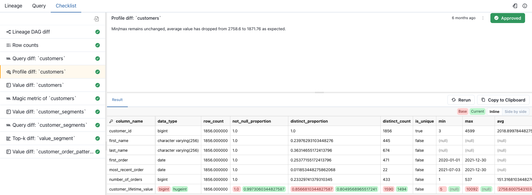
Task: Open the three-dot menu beside Approved
Action: pos(483,18)
